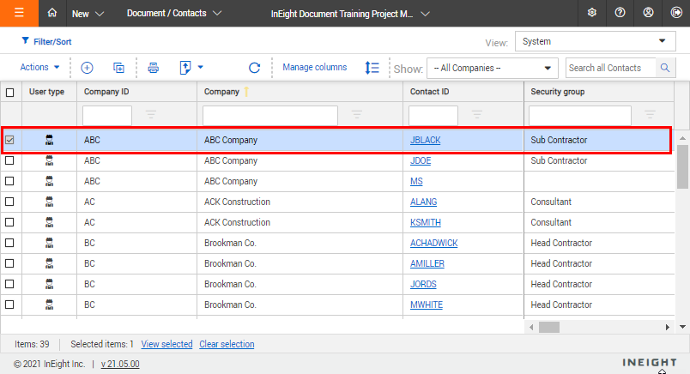Open the All Companies Show dropdown
This screenshot has width=690, height=374.
493,69
